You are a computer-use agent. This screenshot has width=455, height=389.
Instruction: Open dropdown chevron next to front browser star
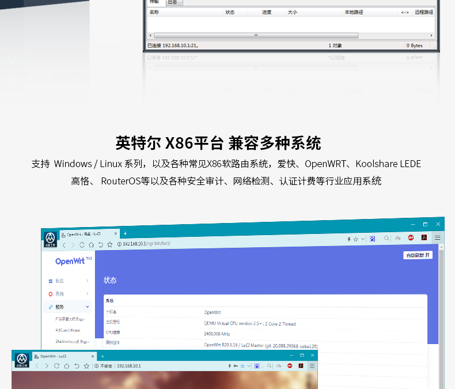249,366
